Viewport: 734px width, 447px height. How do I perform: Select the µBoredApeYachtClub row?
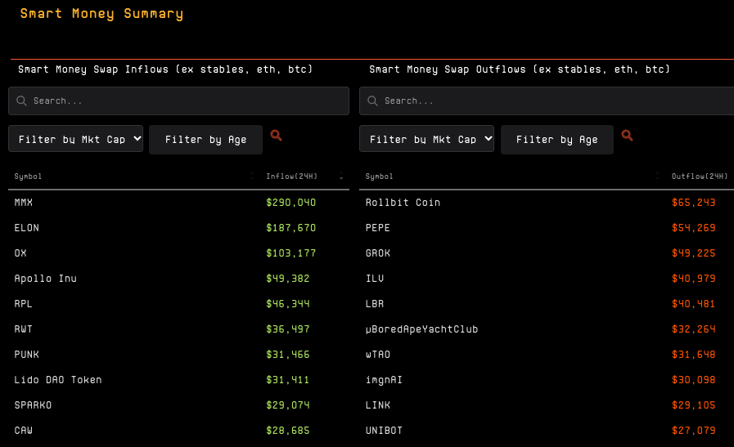click(547, 329)
